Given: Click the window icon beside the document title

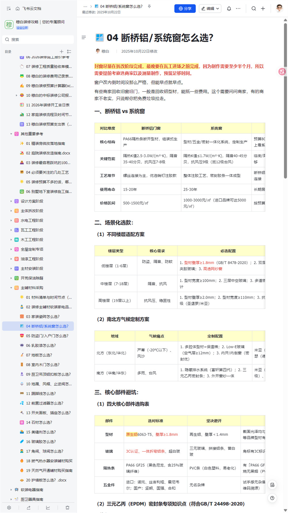Looking at the screenshot, I should (100, 38).
